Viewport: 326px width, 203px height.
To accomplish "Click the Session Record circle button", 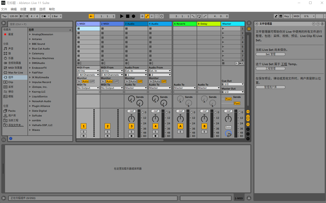I will (x=162, y=16).
